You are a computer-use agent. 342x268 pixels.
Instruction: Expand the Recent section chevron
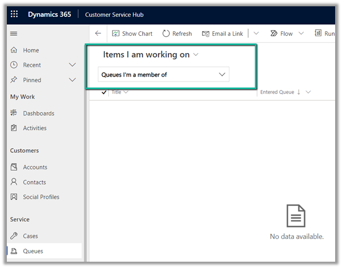point(73,65)
